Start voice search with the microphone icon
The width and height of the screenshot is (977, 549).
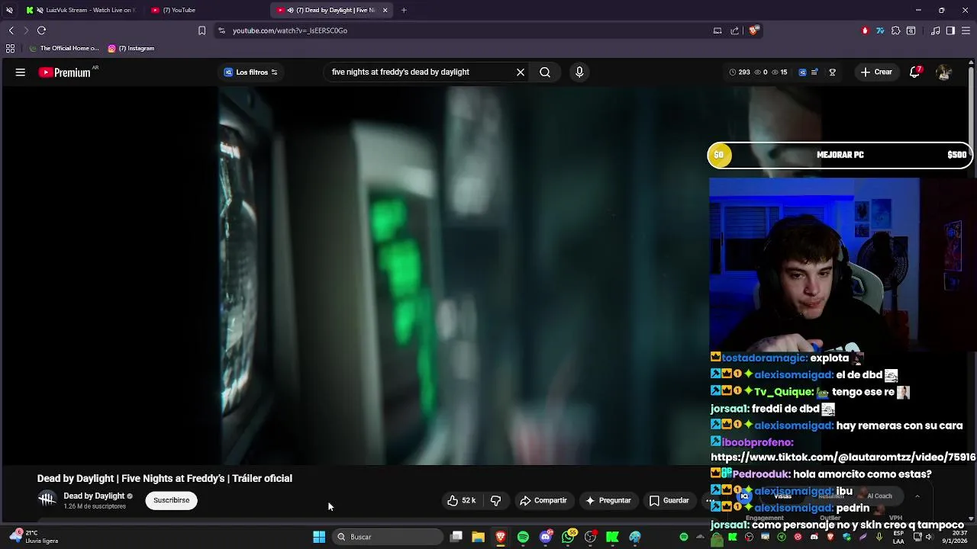point(579,72)
